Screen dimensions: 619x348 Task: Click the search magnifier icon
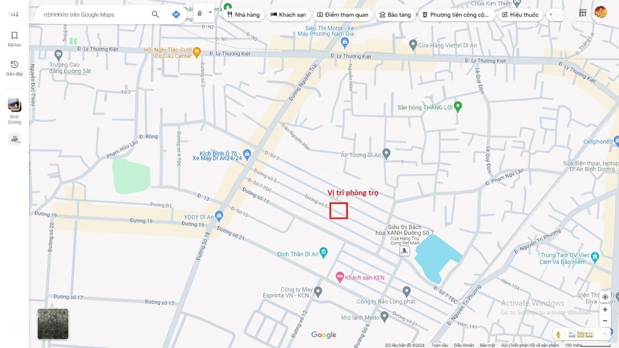click(x=155, y=14)
